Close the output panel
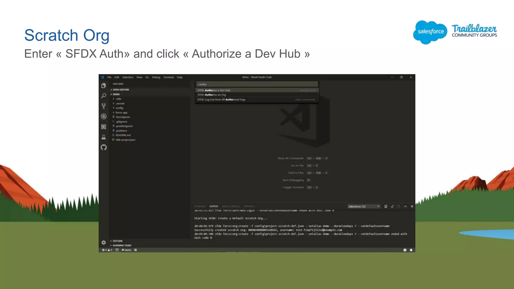 click(x=412, y=206)
